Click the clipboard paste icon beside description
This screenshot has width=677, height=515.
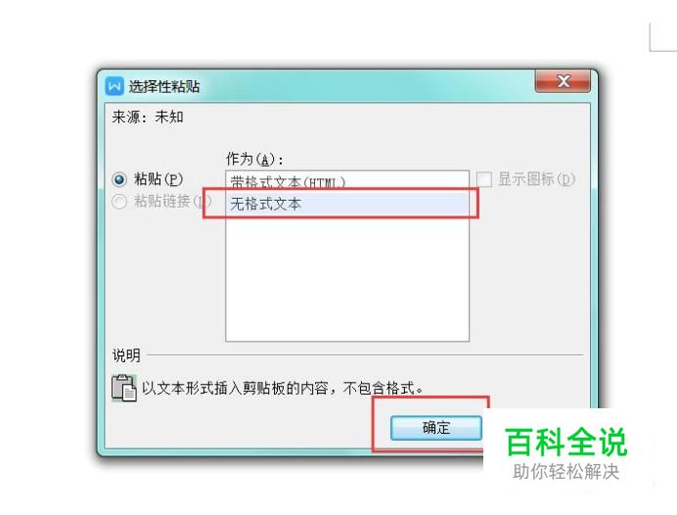point(124,388)
